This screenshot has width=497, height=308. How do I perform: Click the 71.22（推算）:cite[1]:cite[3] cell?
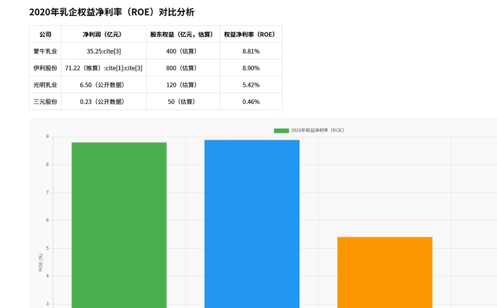click(x=104, y=68)
